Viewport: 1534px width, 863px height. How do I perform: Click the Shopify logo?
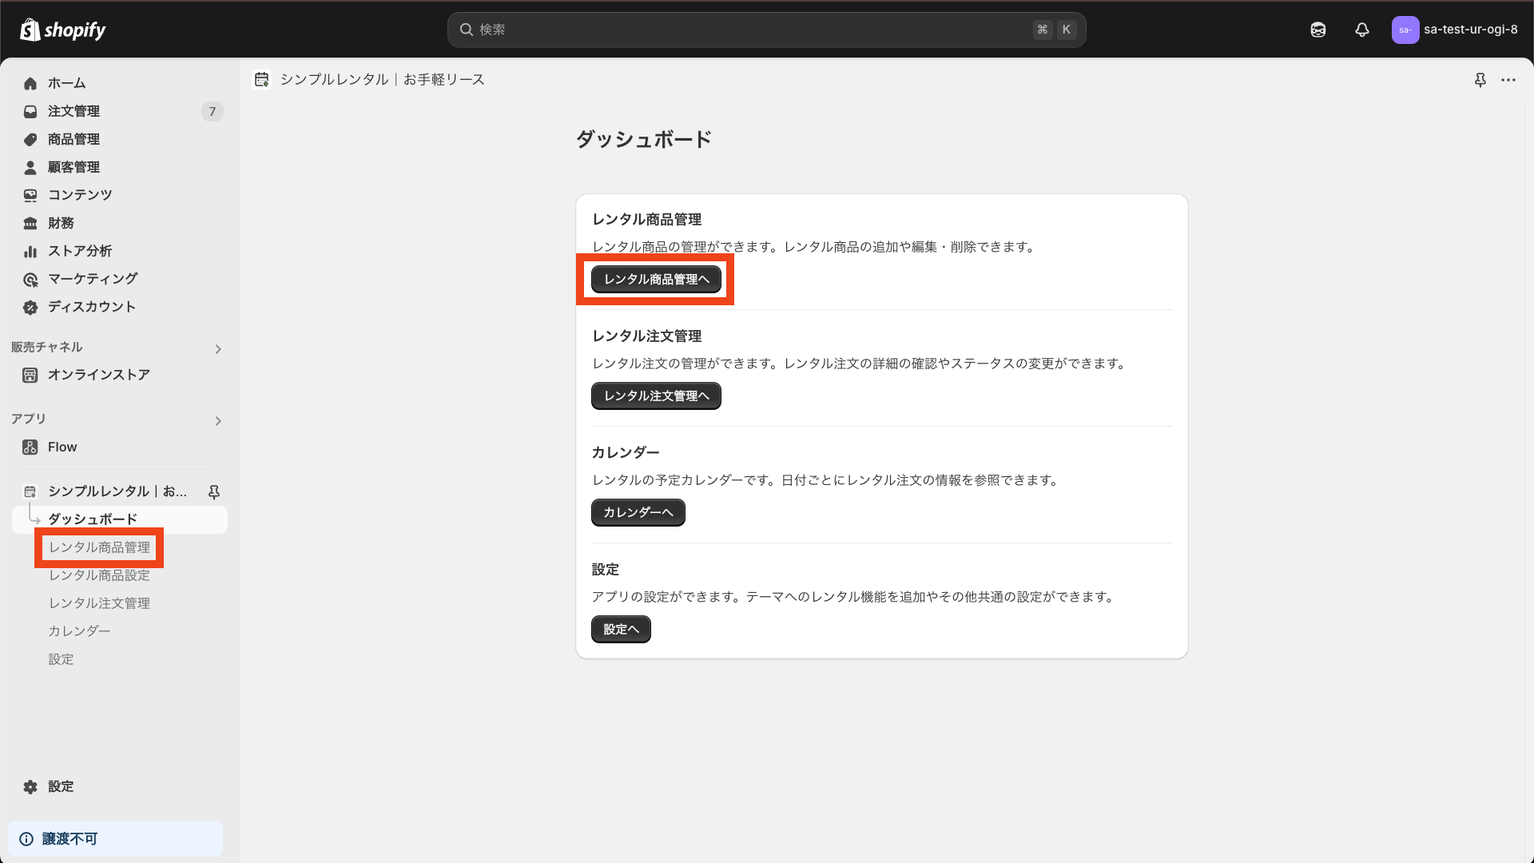pyautogui.click(x=62, y=30)
